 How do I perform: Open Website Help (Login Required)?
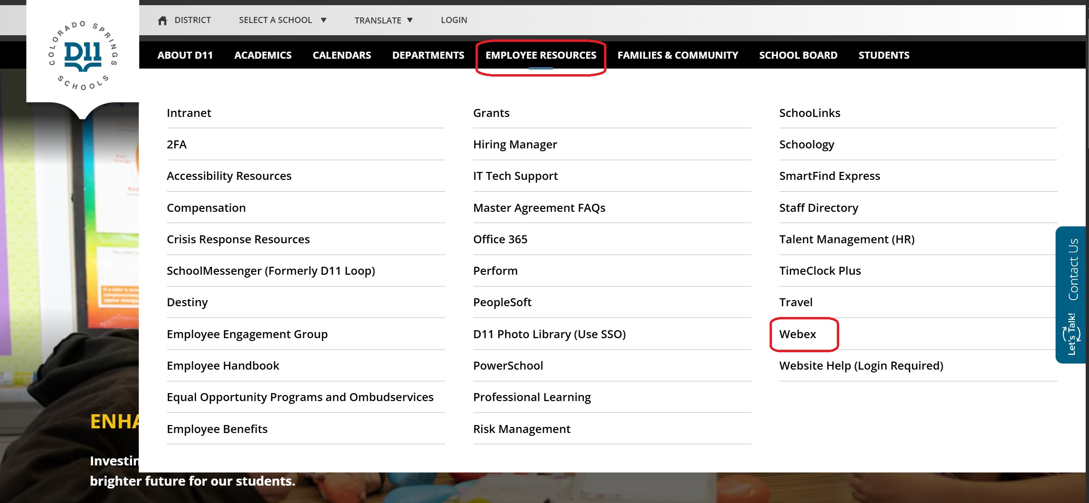click(x=861, y=365)
